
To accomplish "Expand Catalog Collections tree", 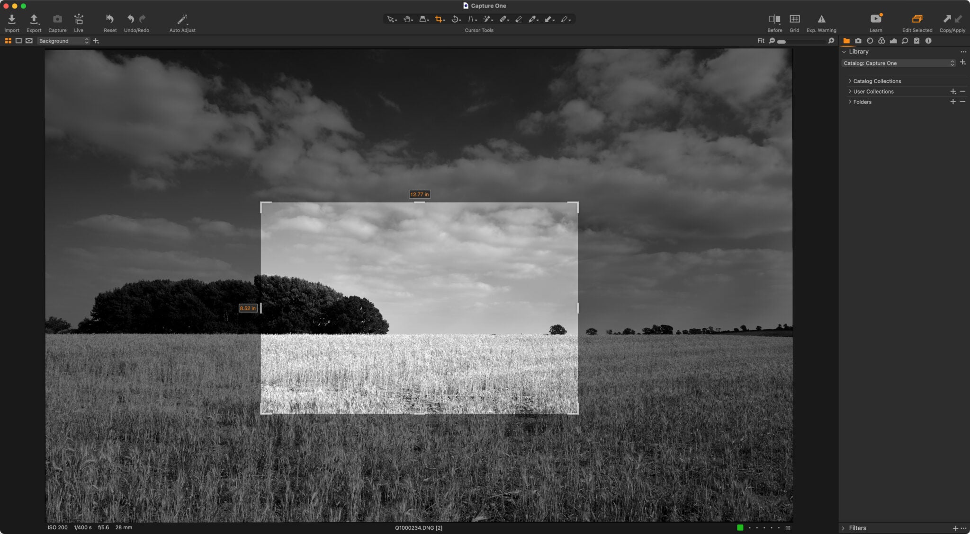I will pos(850,81).
